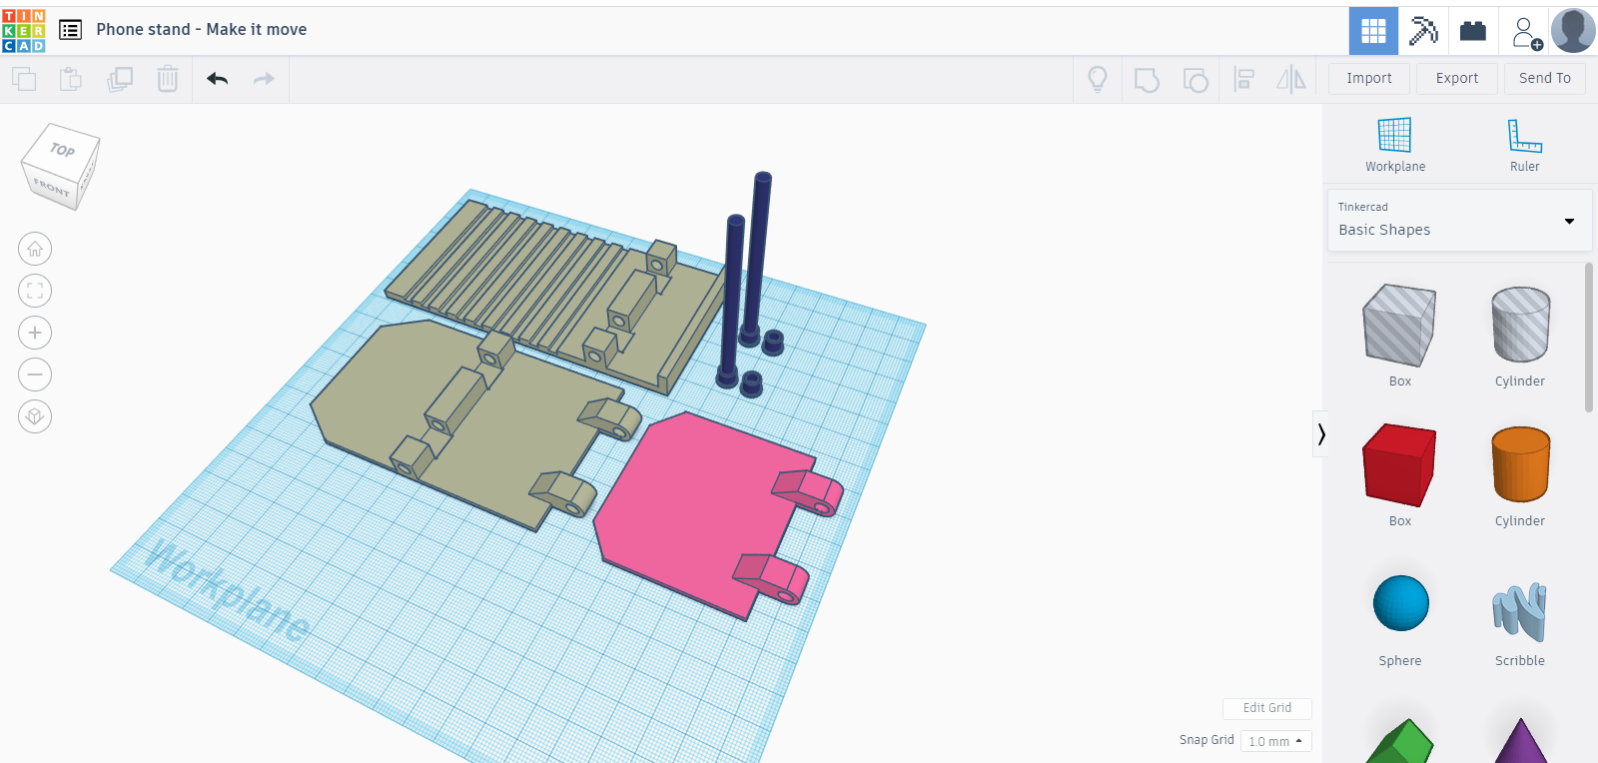
Task: Select the Workplane tool
Action: point(1395,145)
